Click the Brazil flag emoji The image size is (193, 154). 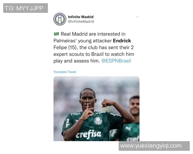(x=56, y=34)
